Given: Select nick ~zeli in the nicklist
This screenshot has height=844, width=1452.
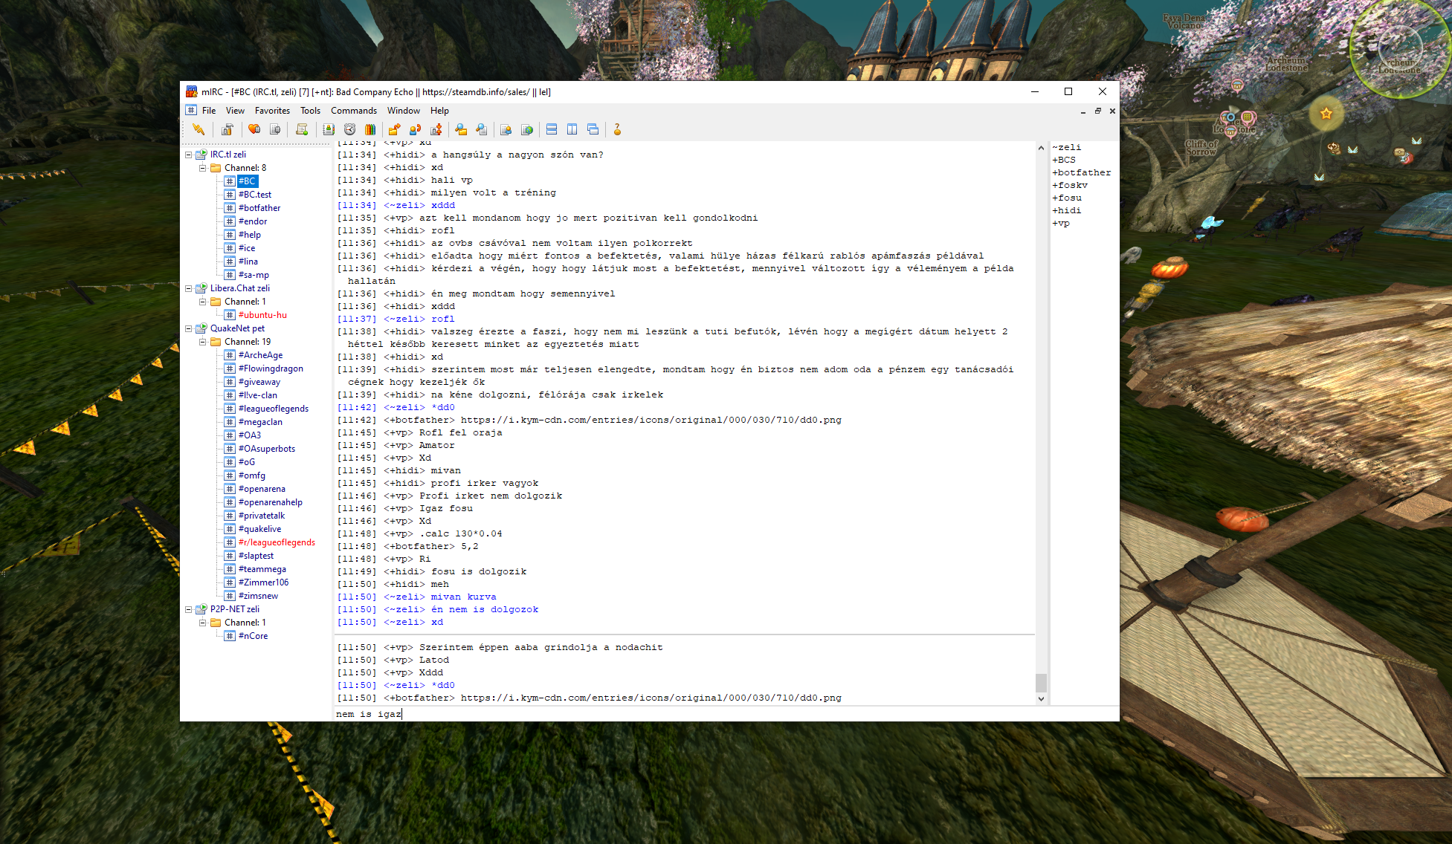Looking at the screenshot, I should 1067,147.
